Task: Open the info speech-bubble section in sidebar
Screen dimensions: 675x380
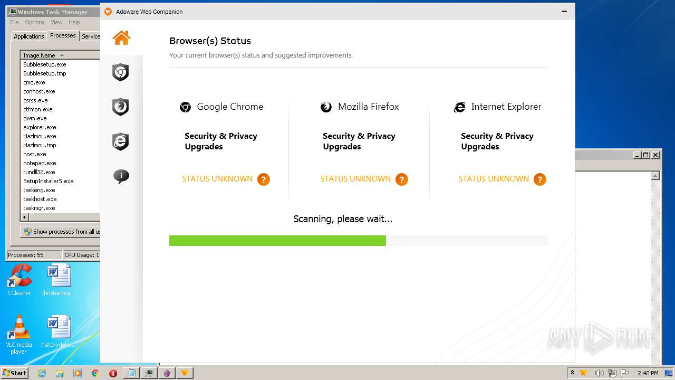Action: pyautogui.click(x=121, y=176)
